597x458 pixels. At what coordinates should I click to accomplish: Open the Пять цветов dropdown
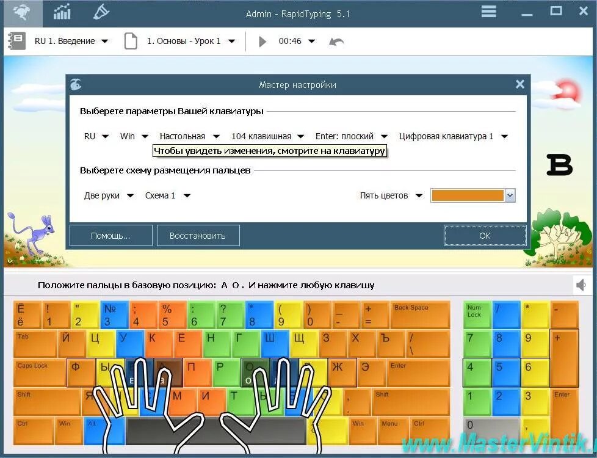(391, 195)
